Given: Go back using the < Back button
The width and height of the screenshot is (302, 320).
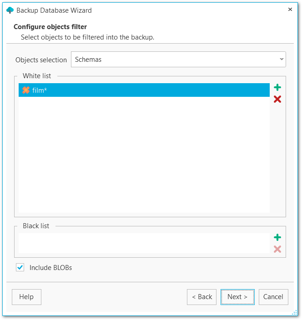Looking at the screenshot, I should tap(201, 297).
